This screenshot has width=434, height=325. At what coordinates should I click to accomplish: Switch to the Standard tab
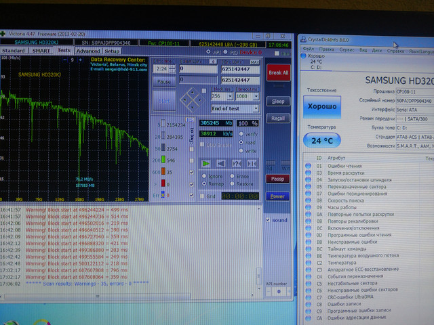(14, 51)
